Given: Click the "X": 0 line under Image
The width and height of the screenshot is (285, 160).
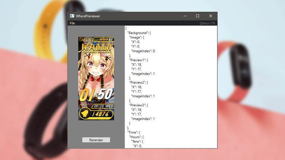Looking at the screenshot, I should [135, 42].
